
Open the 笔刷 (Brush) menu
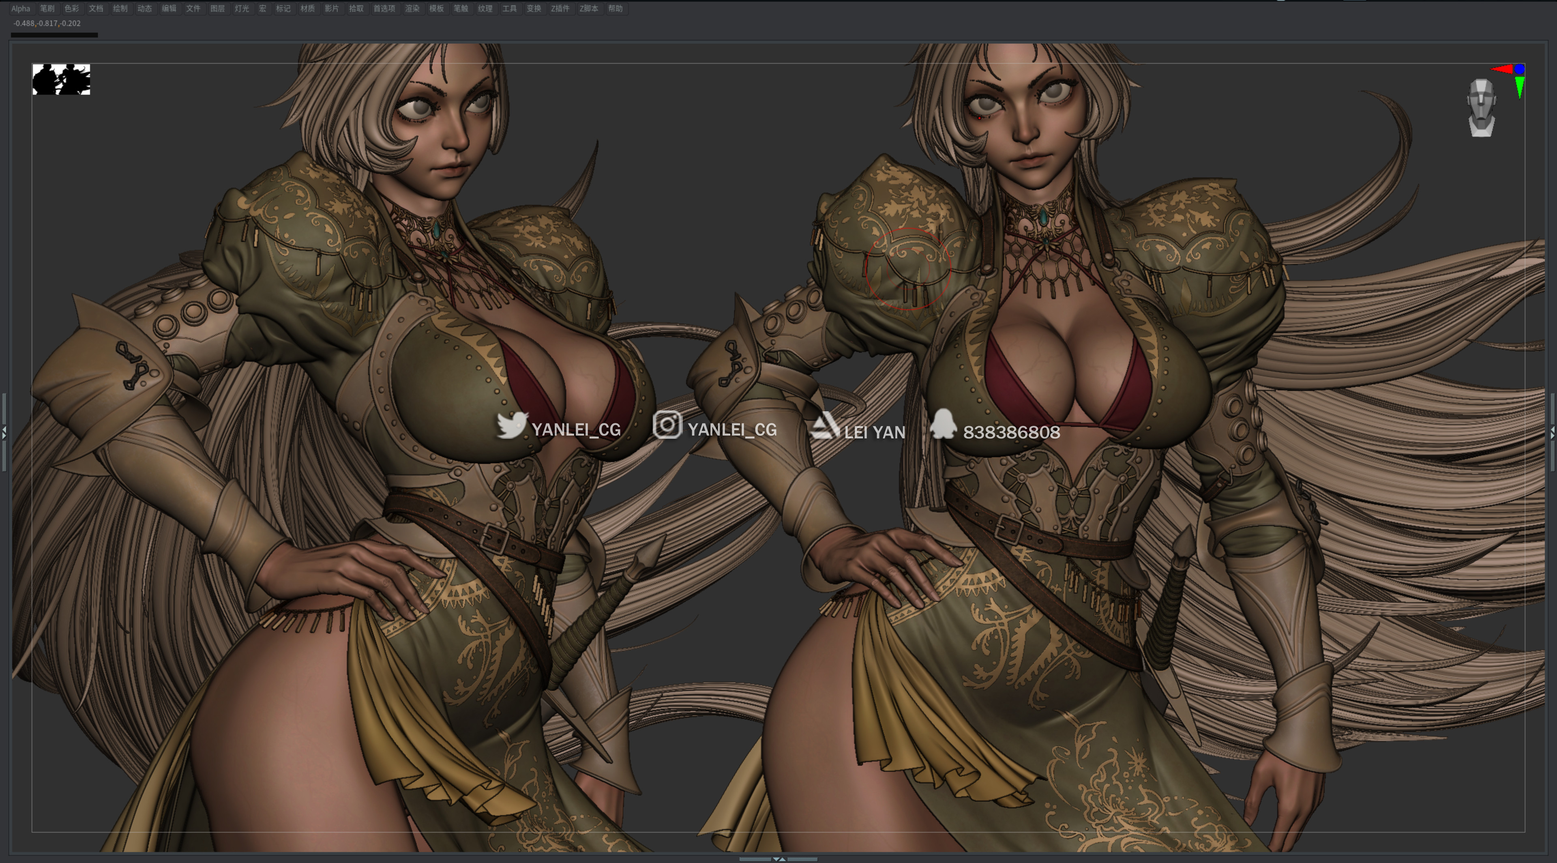(x=47, y=9)
